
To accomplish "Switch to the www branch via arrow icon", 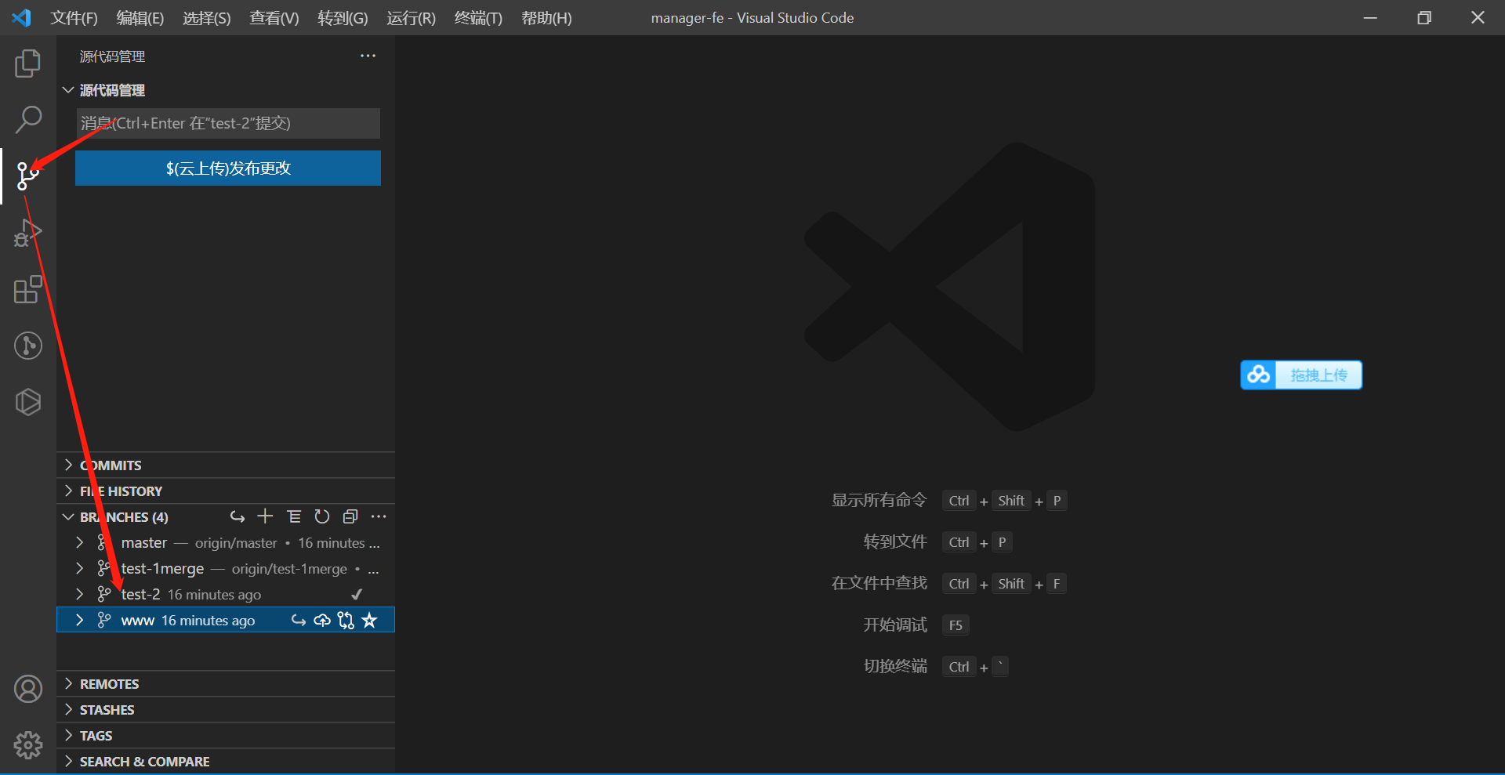I will tap(299, 621).
